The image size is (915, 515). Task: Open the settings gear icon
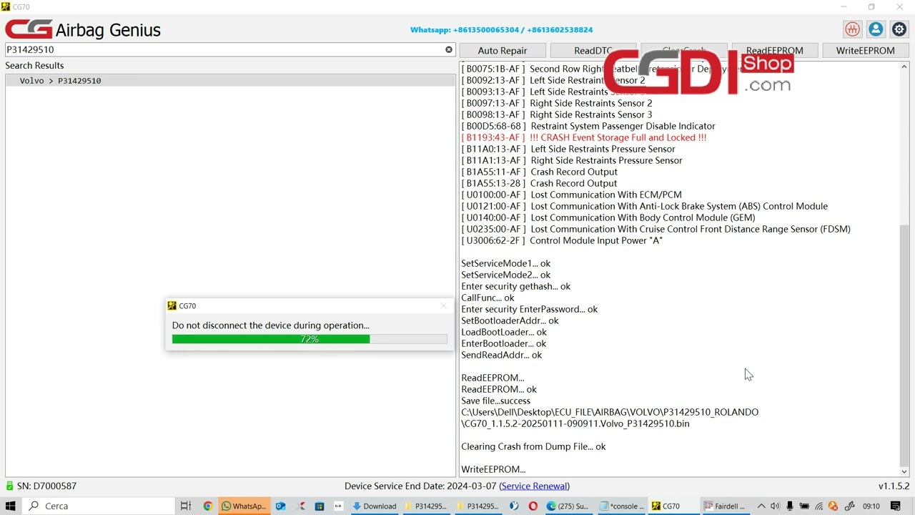tap(899, 29)
